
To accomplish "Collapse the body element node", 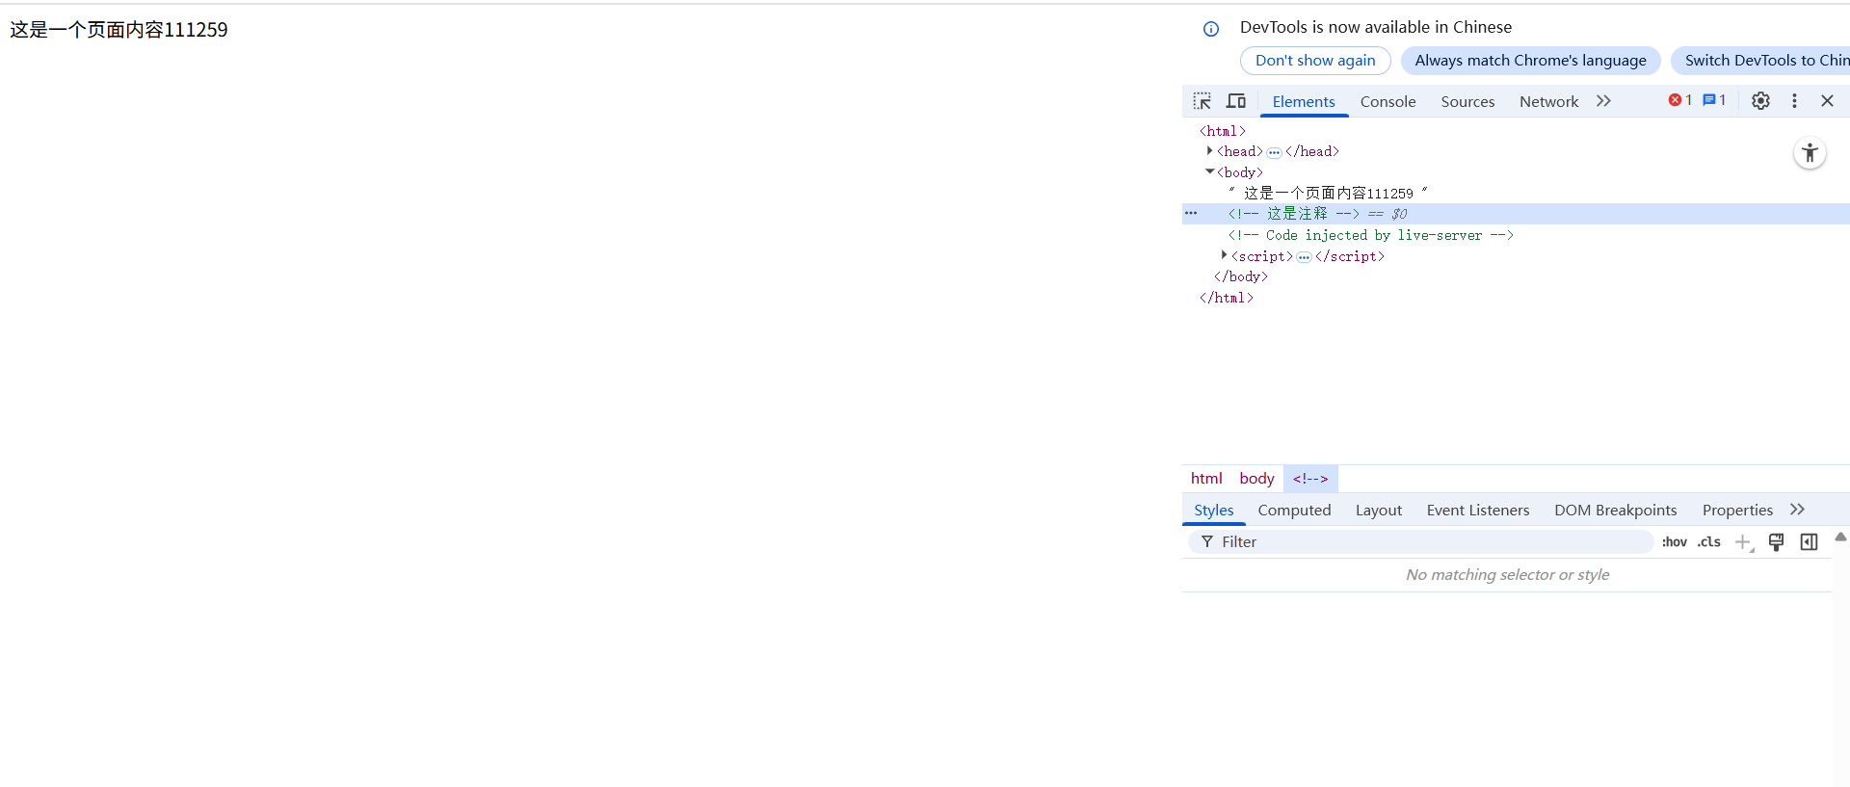I will point(1209,171).
